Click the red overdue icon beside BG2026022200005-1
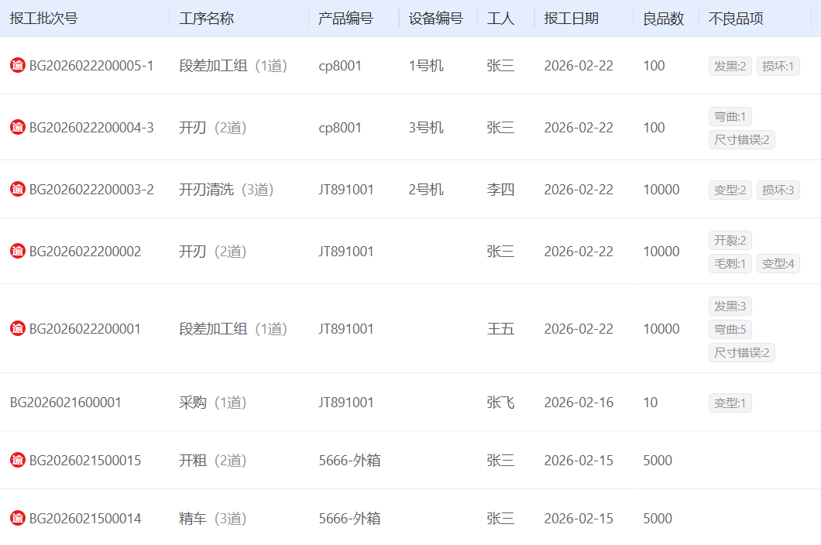 point(18,66)
